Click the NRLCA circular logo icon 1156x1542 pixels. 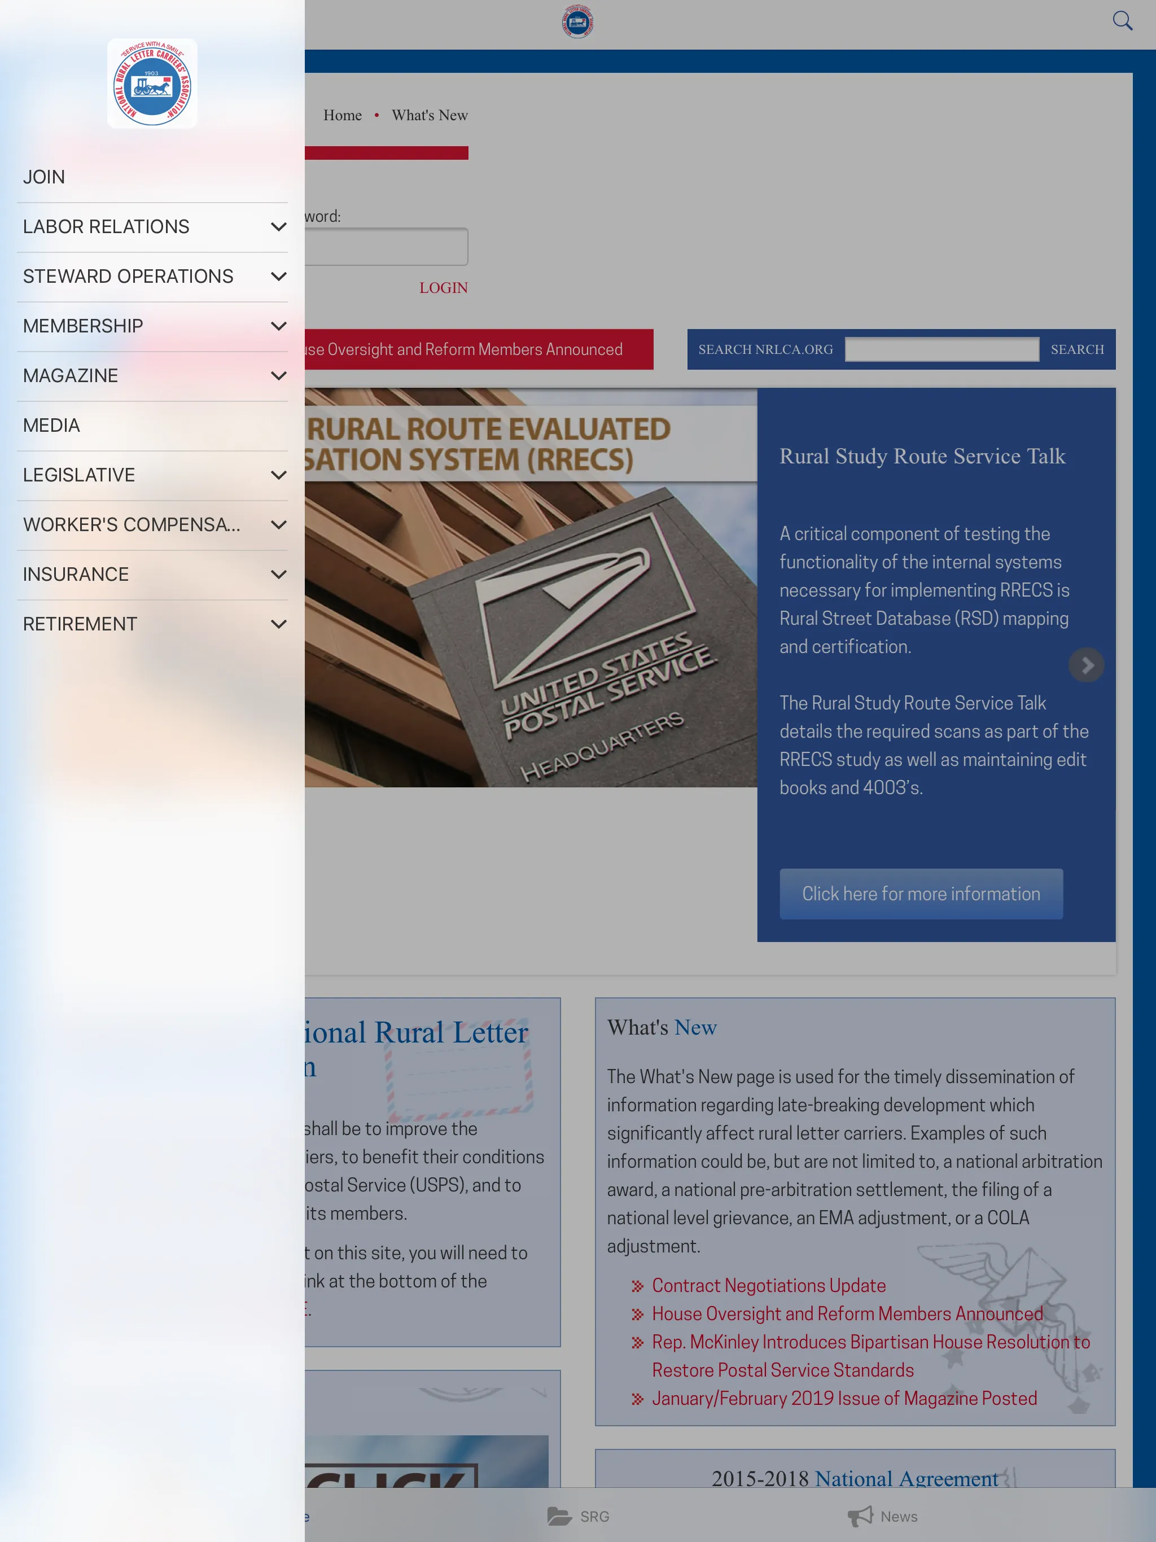coord(152,82)
